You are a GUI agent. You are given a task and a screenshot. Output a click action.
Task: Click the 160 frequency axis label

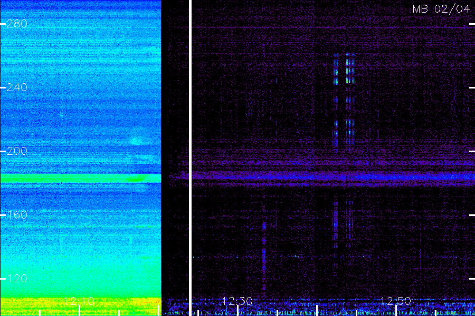click(x=17, y=215)
